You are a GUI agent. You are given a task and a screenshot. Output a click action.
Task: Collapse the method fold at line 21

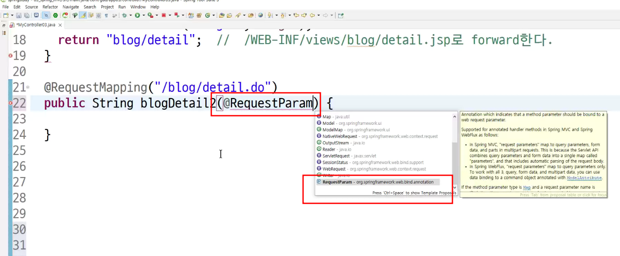28,88
